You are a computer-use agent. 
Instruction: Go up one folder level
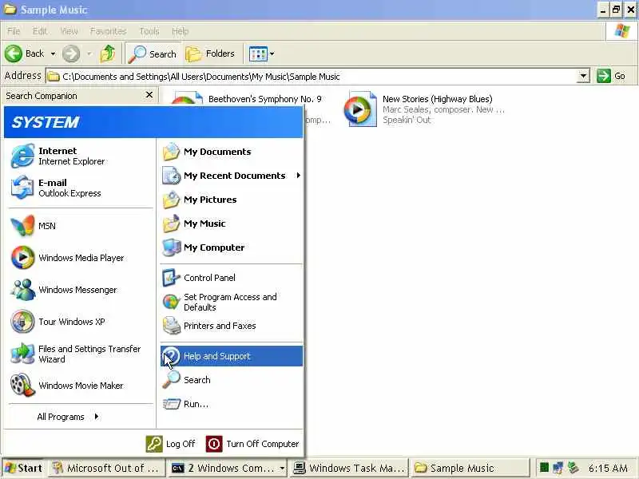tap(108, 53)
